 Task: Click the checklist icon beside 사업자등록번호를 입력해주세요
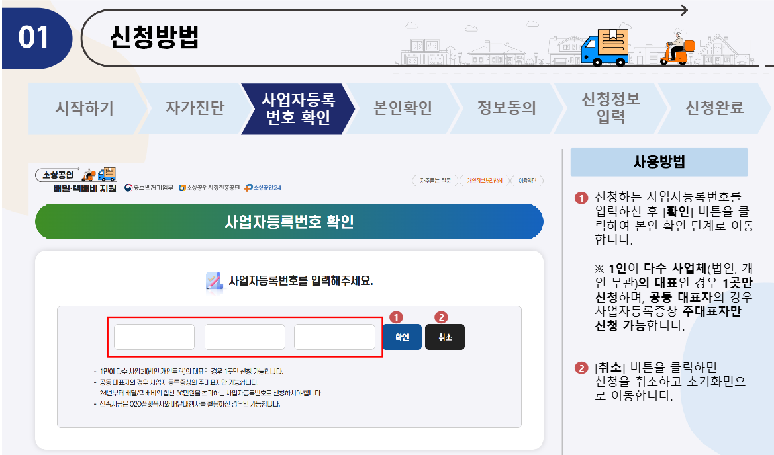click(215, 282)
